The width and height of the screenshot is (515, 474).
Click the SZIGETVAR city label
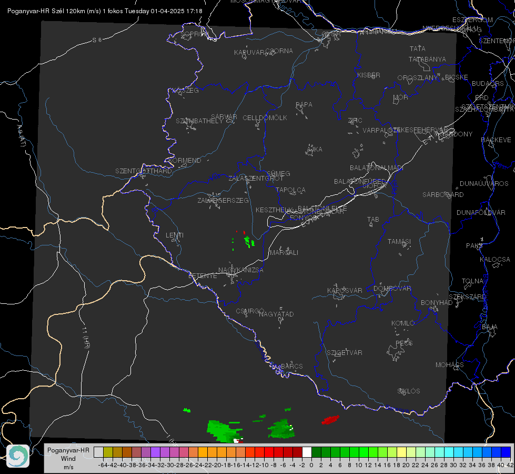click(x=344, y=352)
